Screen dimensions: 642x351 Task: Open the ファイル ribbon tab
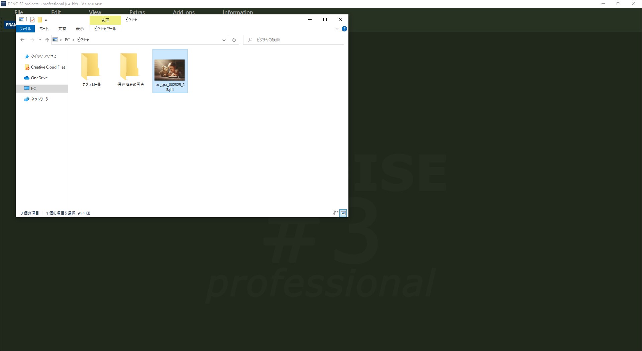click(25, 29)
